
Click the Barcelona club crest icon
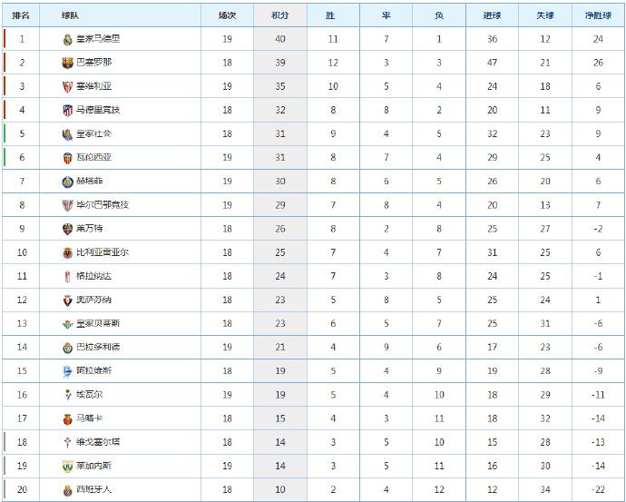click(x=67, y=63)
